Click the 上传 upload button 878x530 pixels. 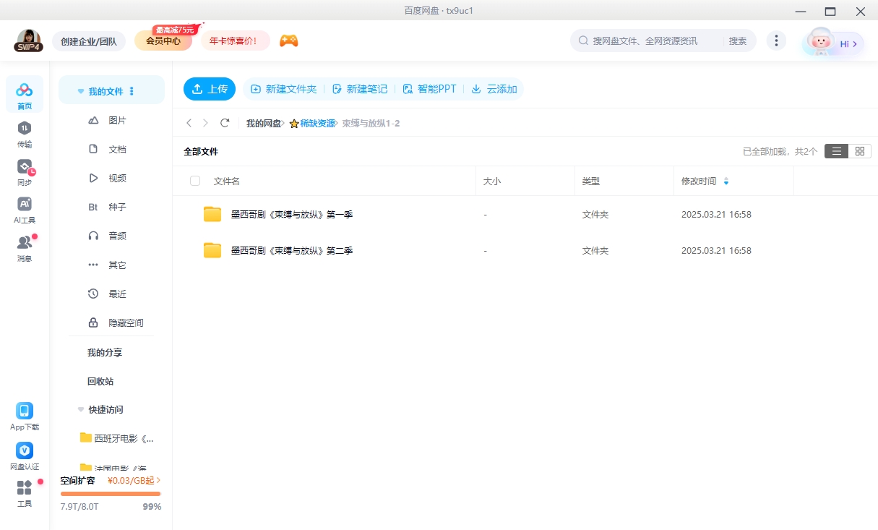(x=210, y=88)
